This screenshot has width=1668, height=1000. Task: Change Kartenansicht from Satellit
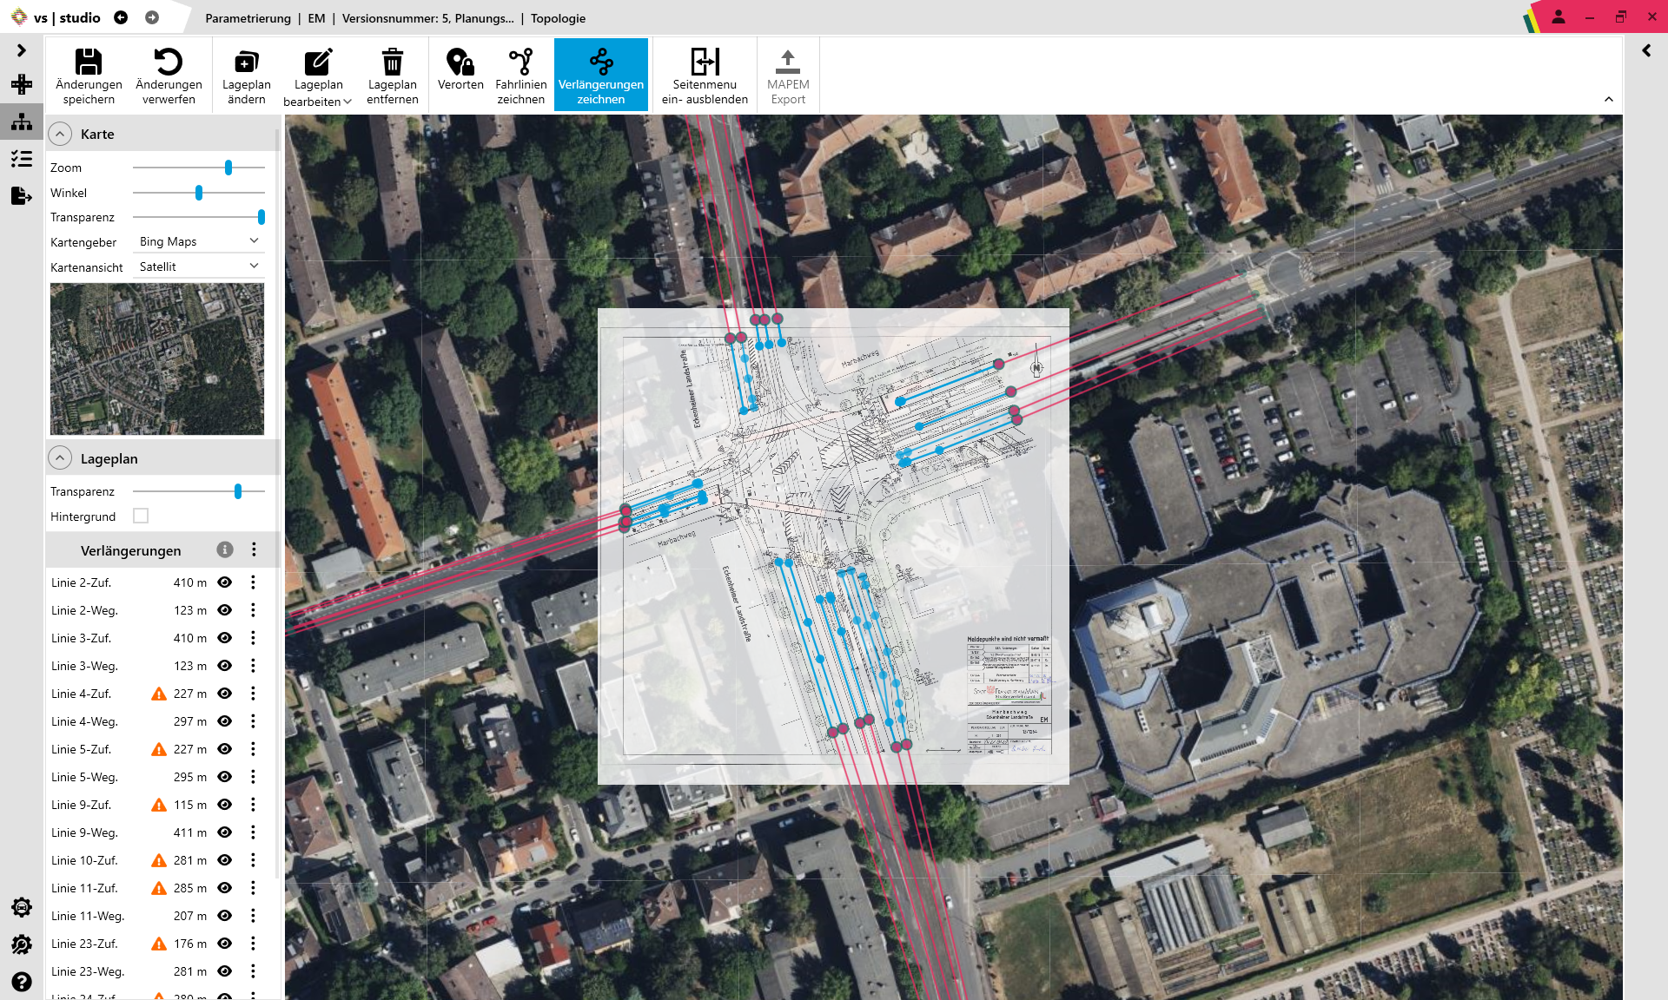[198, 266]
